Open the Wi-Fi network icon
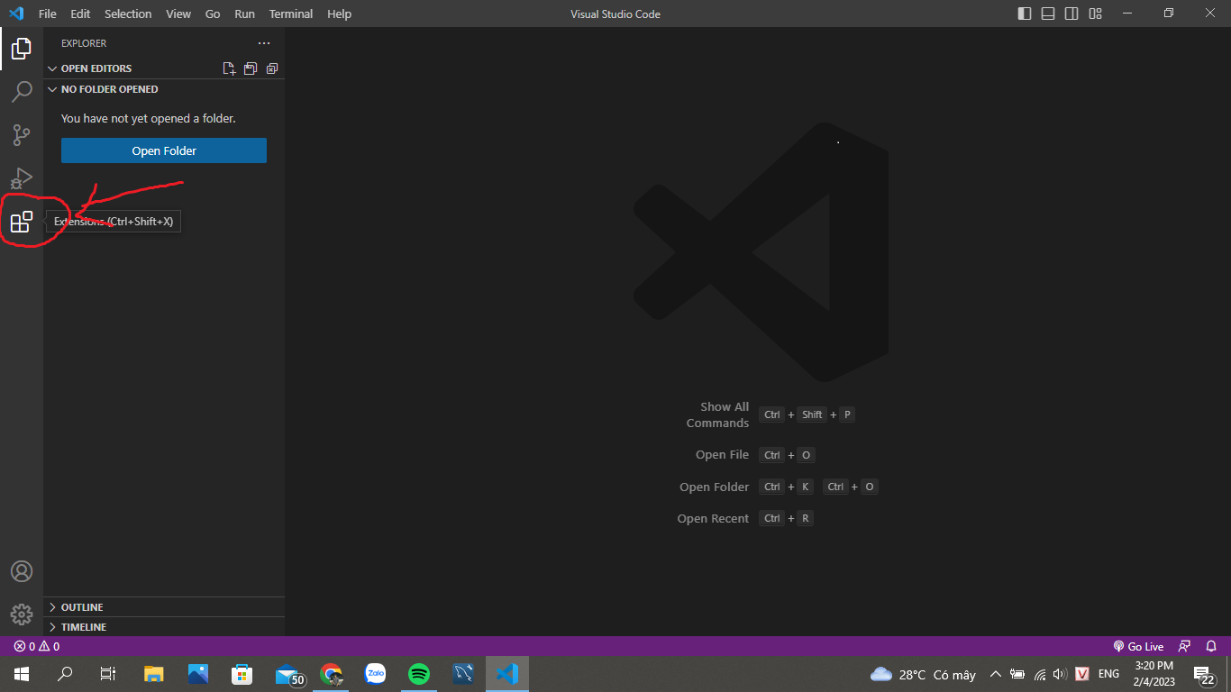This screenshot has height=692, width=1231. pos(1040,674)
